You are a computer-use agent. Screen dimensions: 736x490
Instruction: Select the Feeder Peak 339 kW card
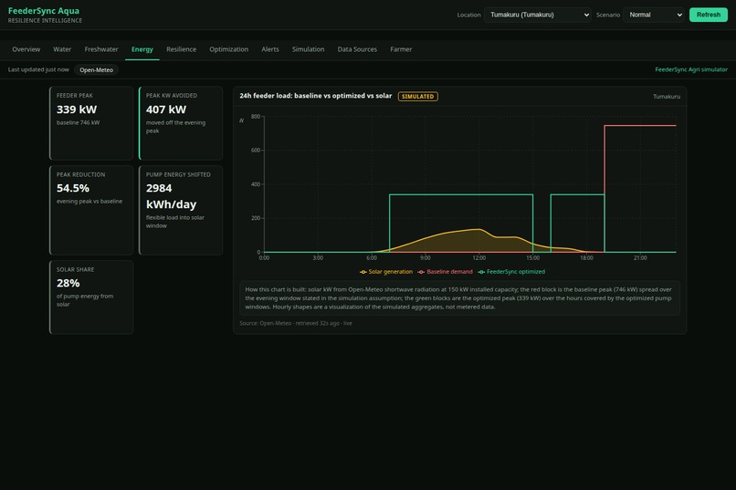91,123
